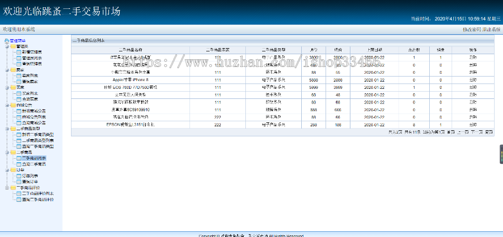Go to 尾页 in pagination
The height and width of the screenshot is (237, 503).
[x=488, y=132]
